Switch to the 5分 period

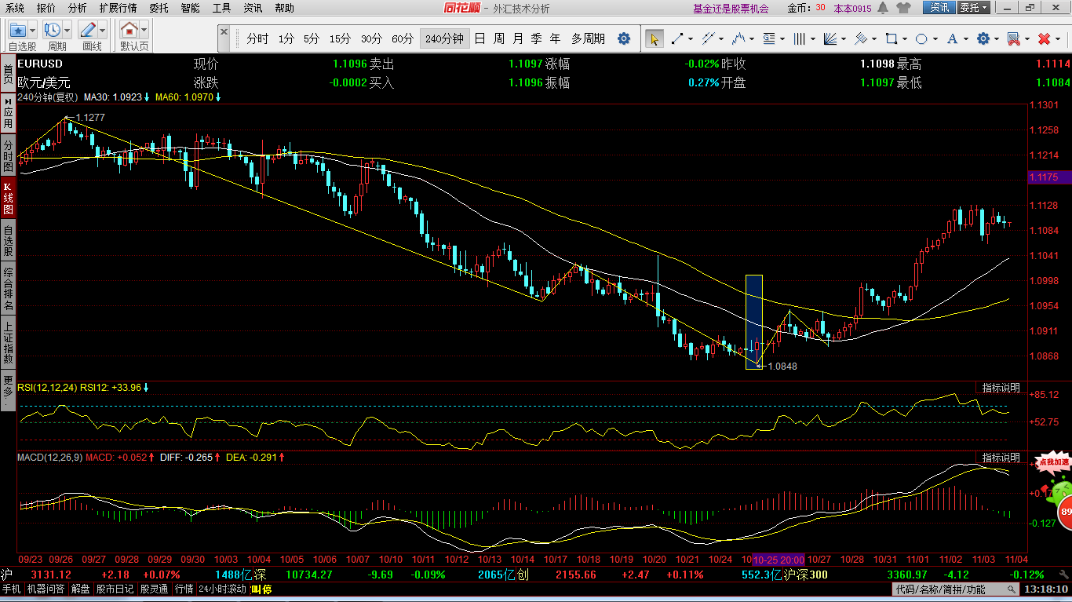click(312, 38)
